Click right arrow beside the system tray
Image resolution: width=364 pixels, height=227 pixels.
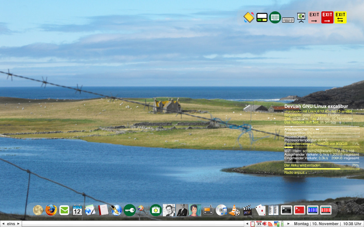click(288, 224)
